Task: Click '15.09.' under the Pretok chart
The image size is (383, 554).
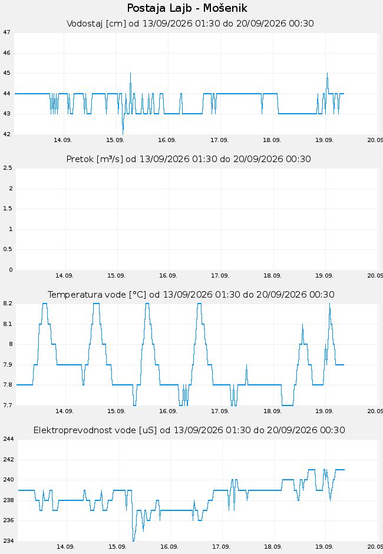Action: coord(116,276)
